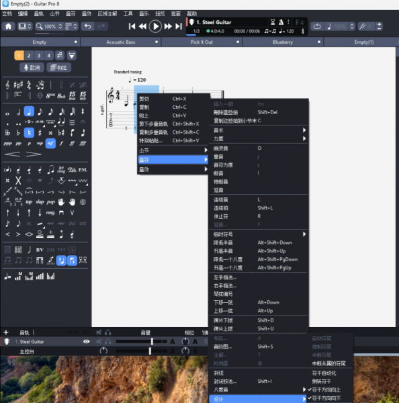Open the key signature tool

coord(18,85)
